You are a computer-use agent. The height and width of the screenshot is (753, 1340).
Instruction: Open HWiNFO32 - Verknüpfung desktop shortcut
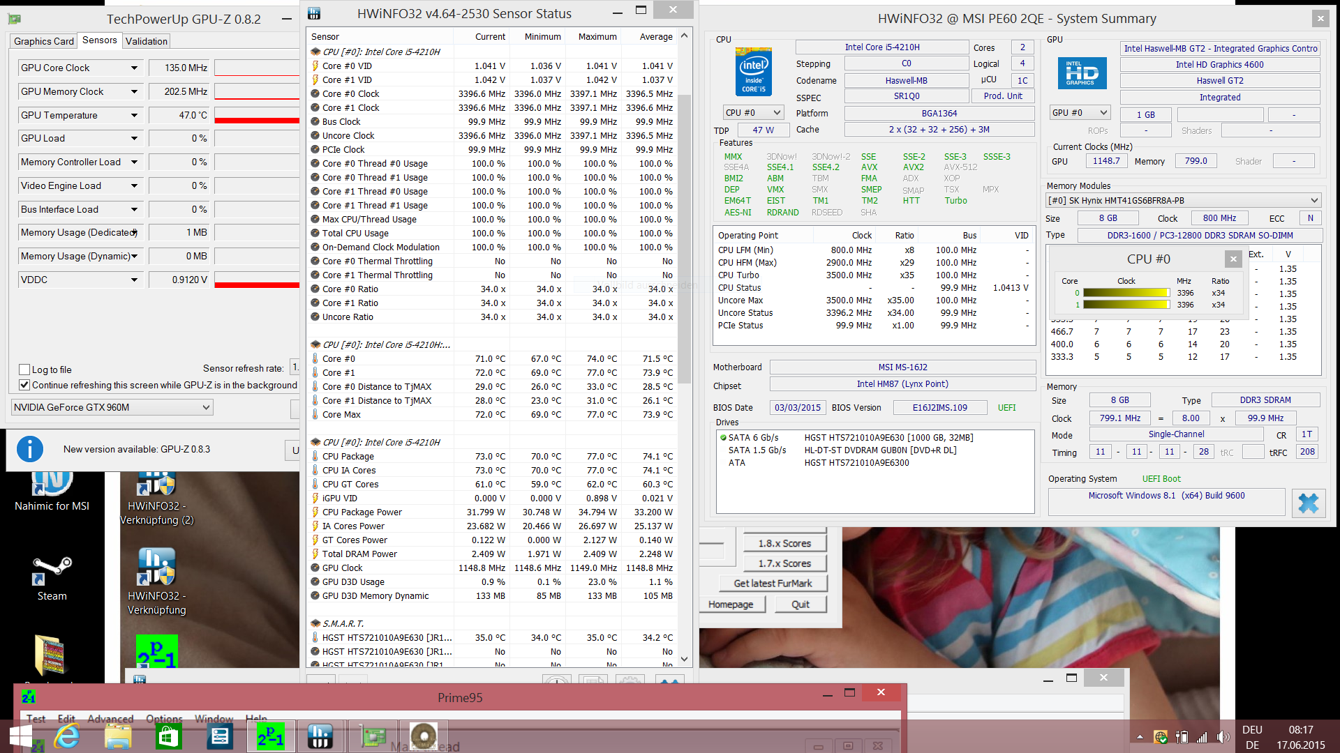(x=157, y=581)
